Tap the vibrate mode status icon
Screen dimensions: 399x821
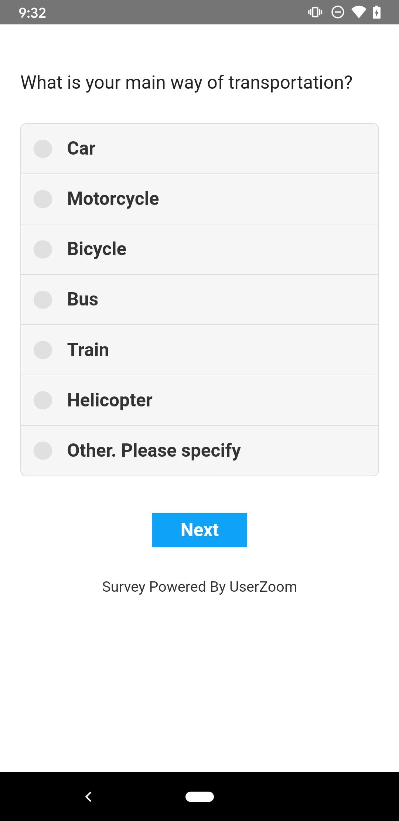[x=315, y=13]
